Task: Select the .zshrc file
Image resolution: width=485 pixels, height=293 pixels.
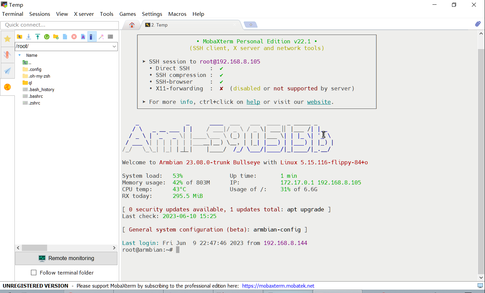Action: [x=31, y=103]
